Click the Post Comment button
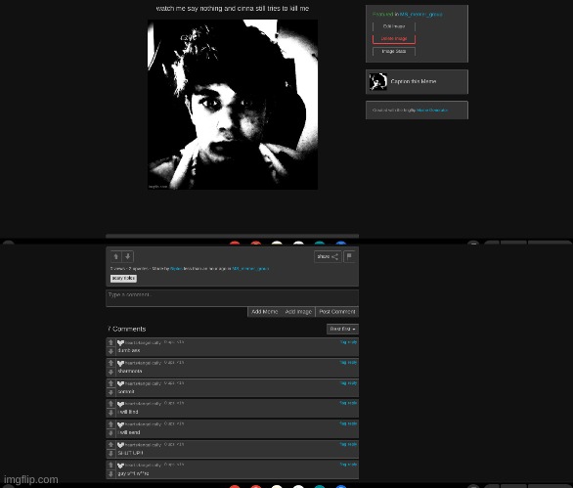This screenshot has width=573, height=488. click(337, 312)
